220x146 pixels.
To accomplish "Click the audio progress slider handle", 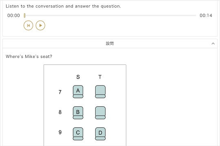I will [24, 15].
